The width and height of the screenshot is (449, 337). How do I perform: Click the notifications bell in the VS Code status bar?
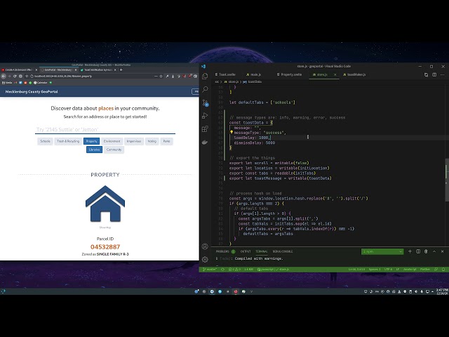click(x=443, y=270)
